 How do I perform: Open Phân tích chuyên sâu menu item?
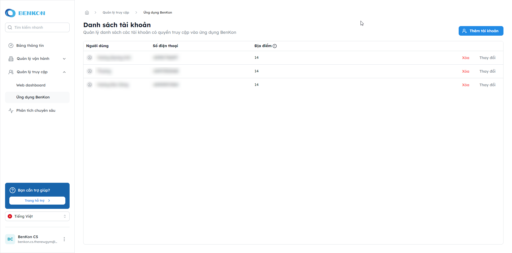[37, 111]
